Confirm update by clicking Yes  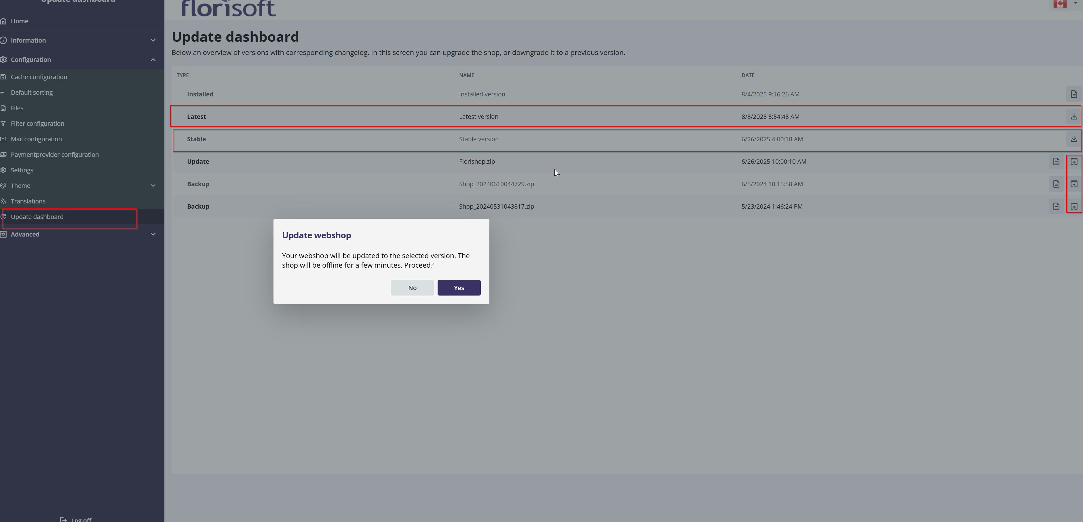[459, 288]
